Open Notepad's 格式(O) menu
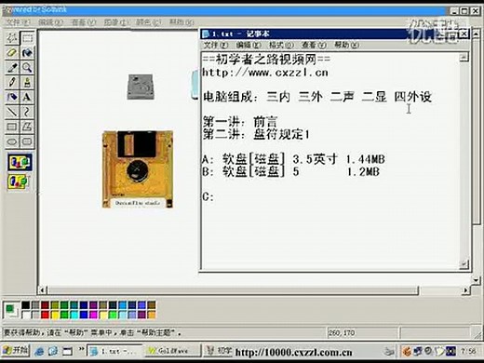Viewport: 484px width, 363px height. point(281,45)
